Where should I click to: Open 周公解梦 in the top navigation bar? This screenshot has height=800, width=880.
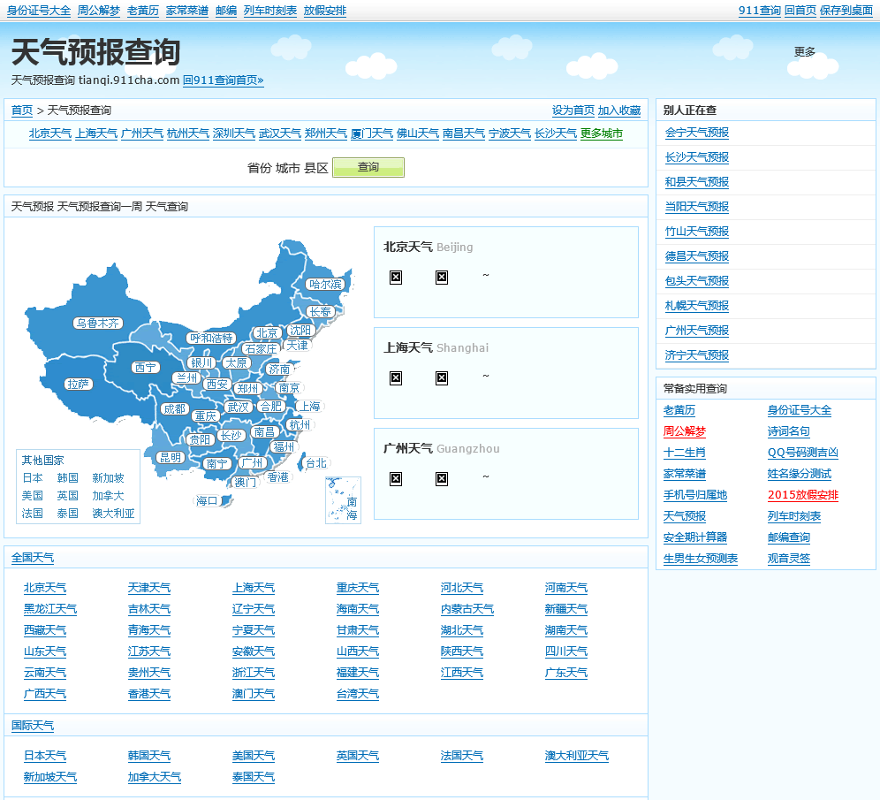pyautogui.click(x=99, y=11)
